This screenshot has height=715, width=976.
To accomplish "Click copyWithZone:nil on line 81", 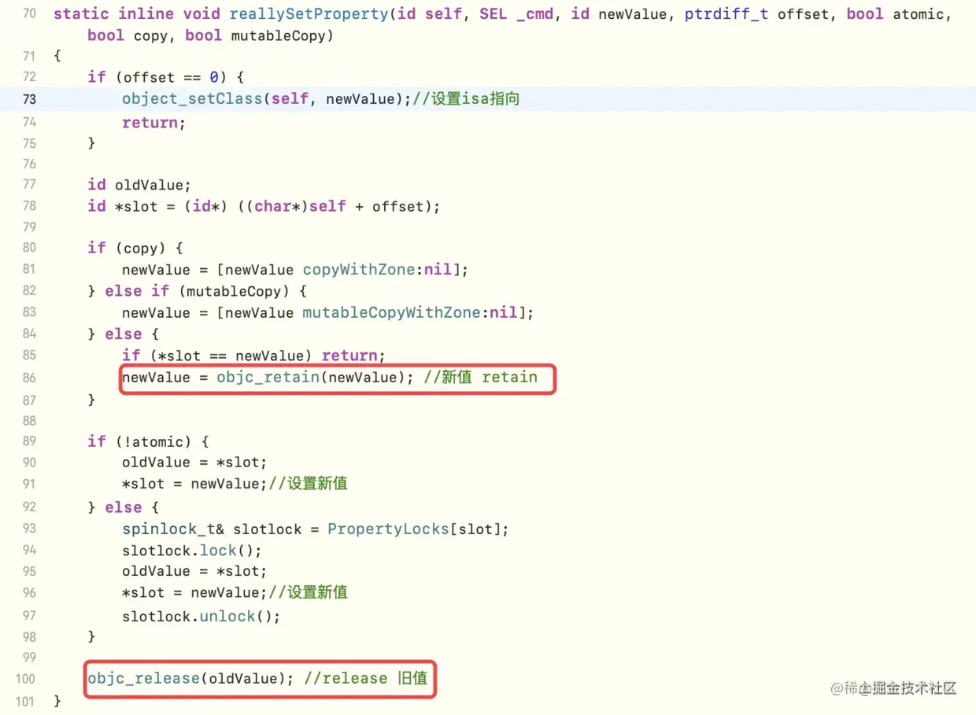I will click(x=379, y=269).
